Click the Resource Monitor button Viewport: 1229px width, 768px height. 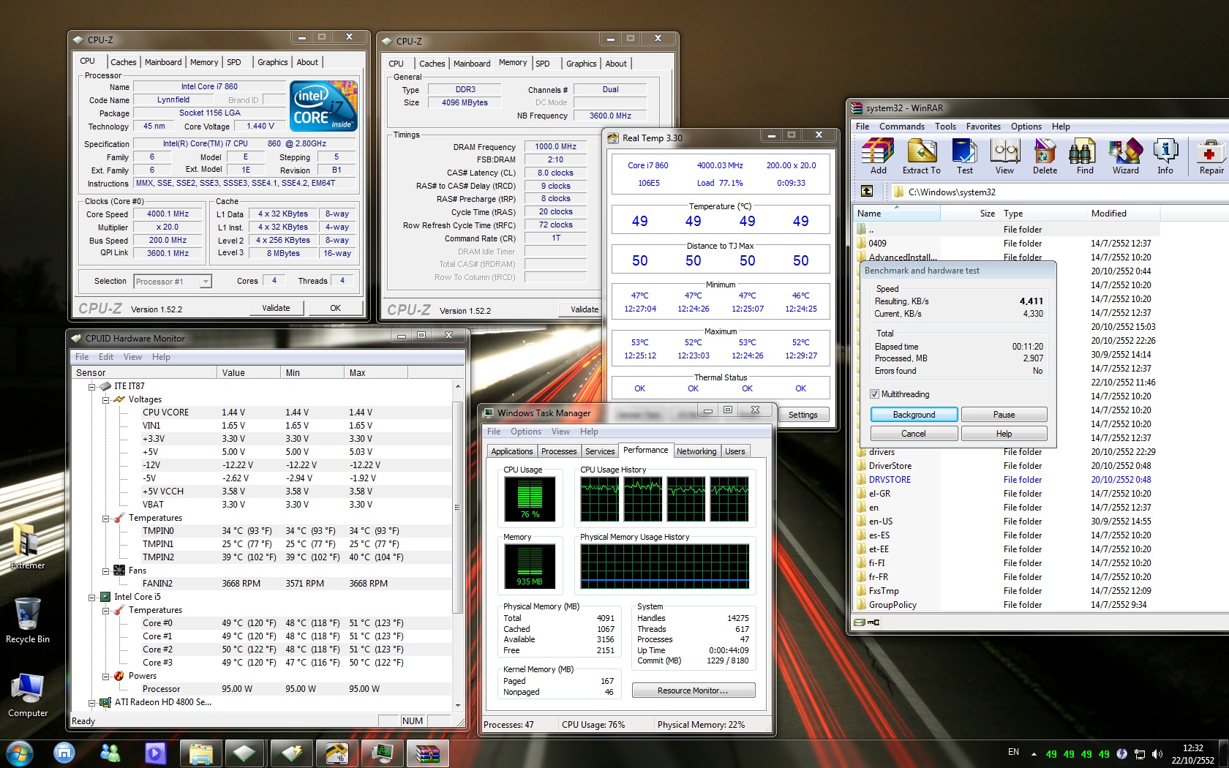693,690
